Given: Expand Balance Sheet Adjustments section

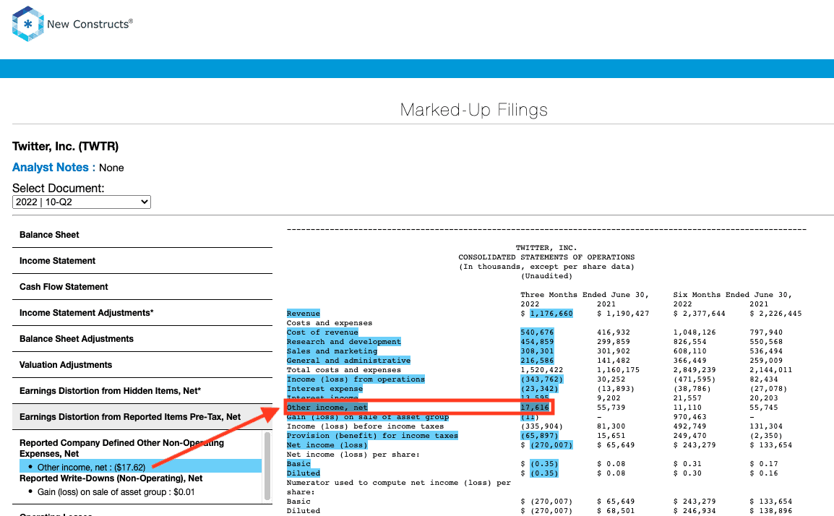Looking at the screenshot, I should [x=142, y=339].
